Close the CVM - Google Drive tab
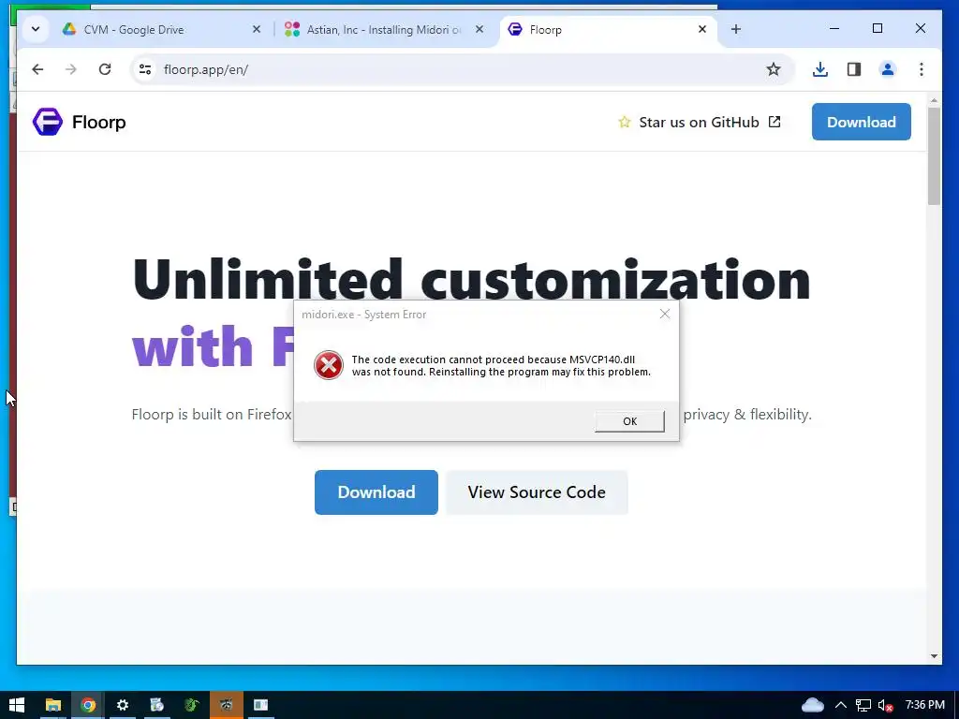Viewport: 959px width, 719px height. pos(257,29)
